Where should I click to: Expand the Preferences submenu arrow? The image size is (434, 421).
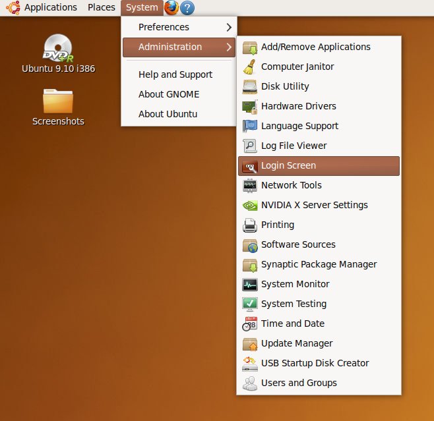[x=229, y=27]
